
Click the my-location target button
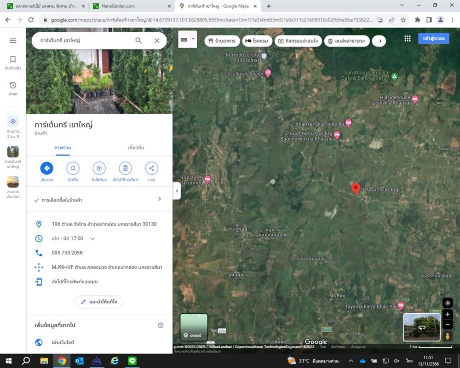[448, 303]
